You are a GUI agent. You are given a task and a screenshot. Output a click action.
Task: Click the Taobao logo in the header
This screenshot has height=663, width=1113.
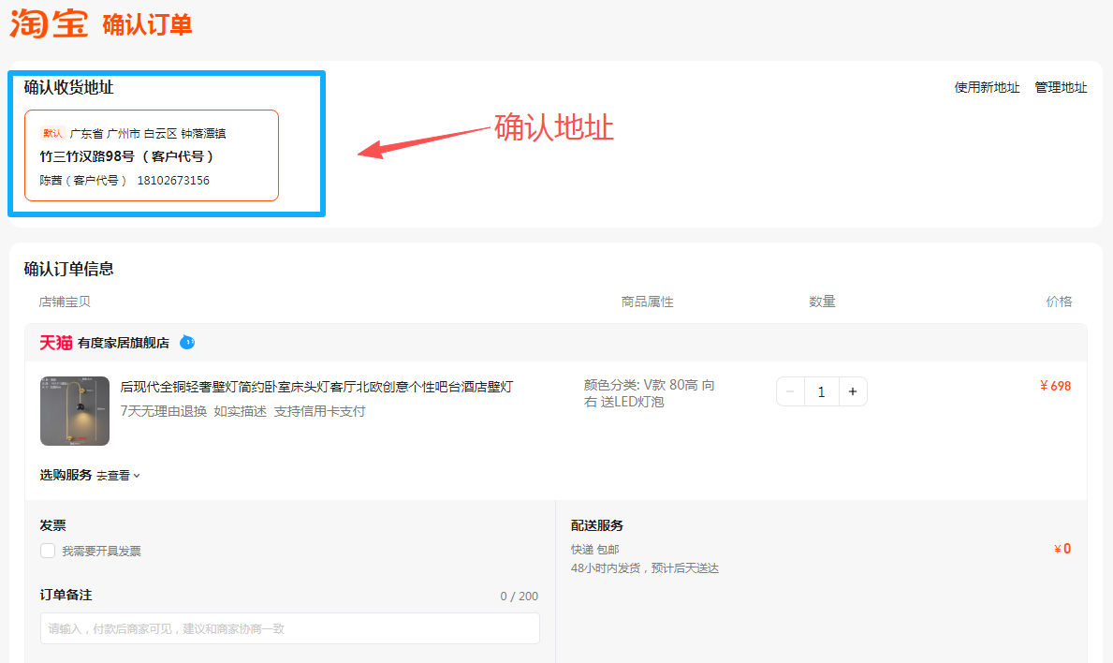tap(49, 23)
